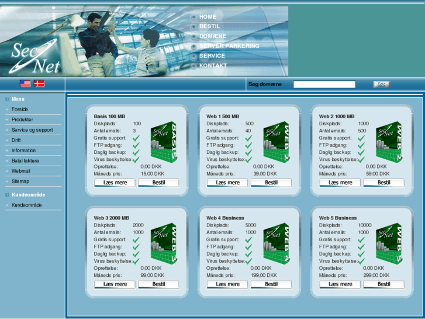Click the 15,00 DKK monthly price

click(153, 174)
